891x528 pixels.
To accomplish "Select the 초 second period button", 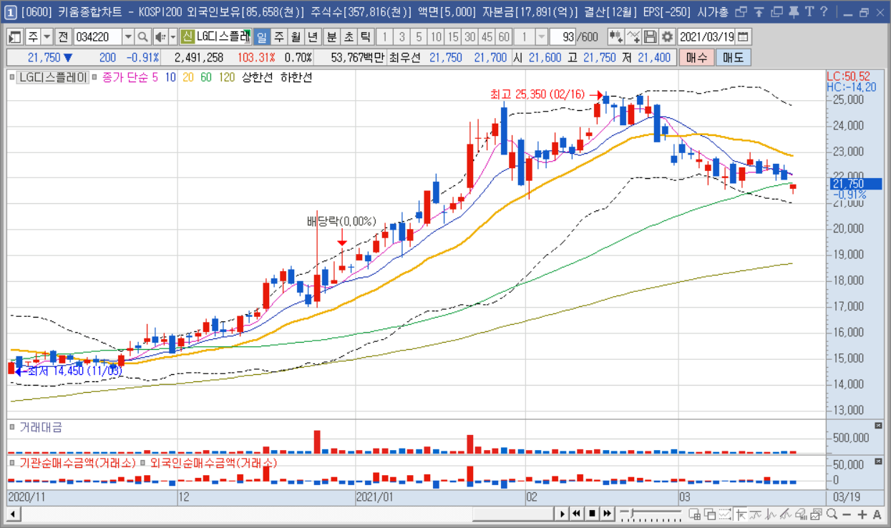I will (349, 37).
